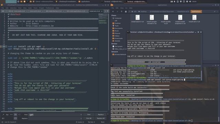Click the Replace button in Sublime
220x124 pixels.
pos(101,115)
